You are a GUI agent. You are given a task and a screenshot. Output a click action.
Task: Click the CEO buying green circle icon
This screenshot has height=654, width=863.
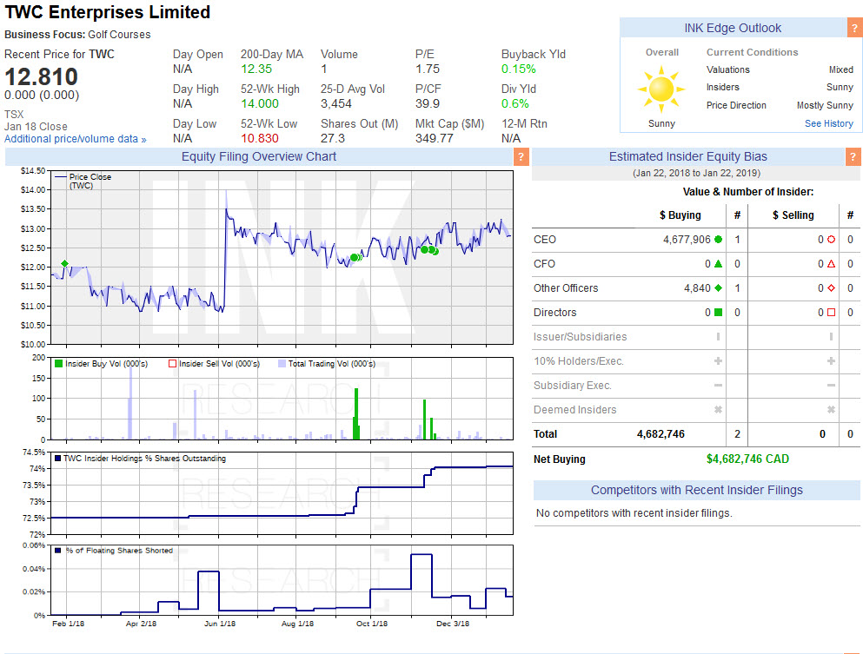(x=718, y=239)
